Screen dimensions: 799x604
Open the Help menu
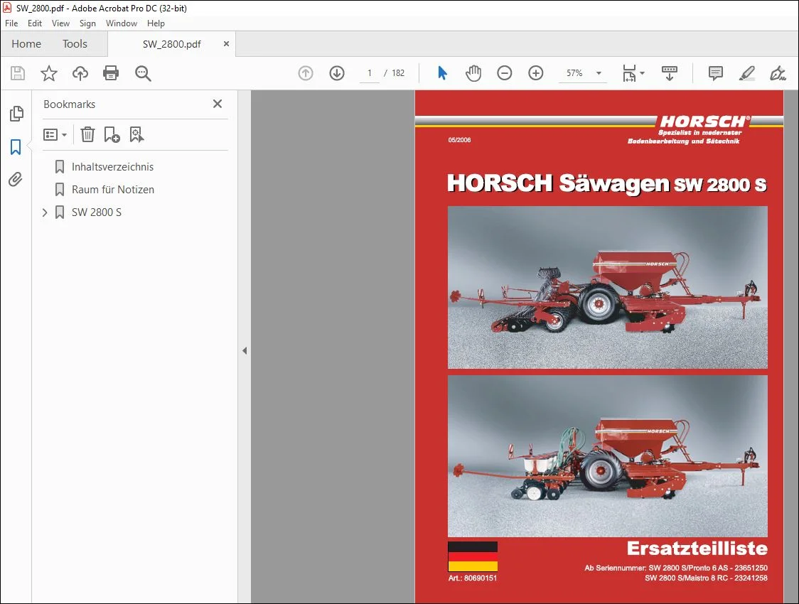156,23
